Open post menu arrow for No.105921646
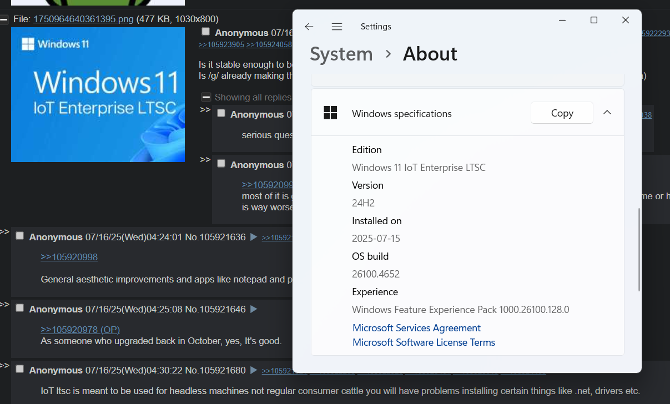 254,309
